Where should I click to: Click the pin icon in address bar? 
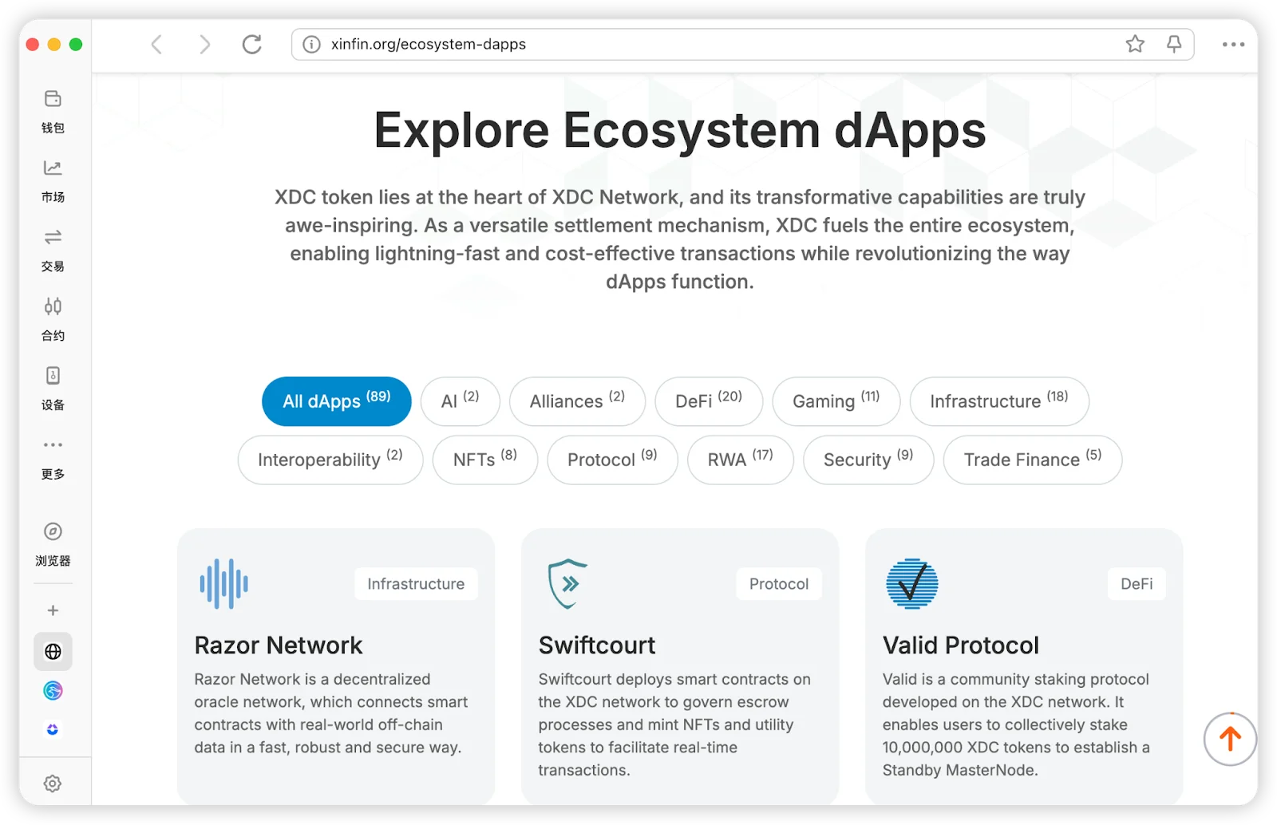pyautogui.click(x=1173, y=44)
